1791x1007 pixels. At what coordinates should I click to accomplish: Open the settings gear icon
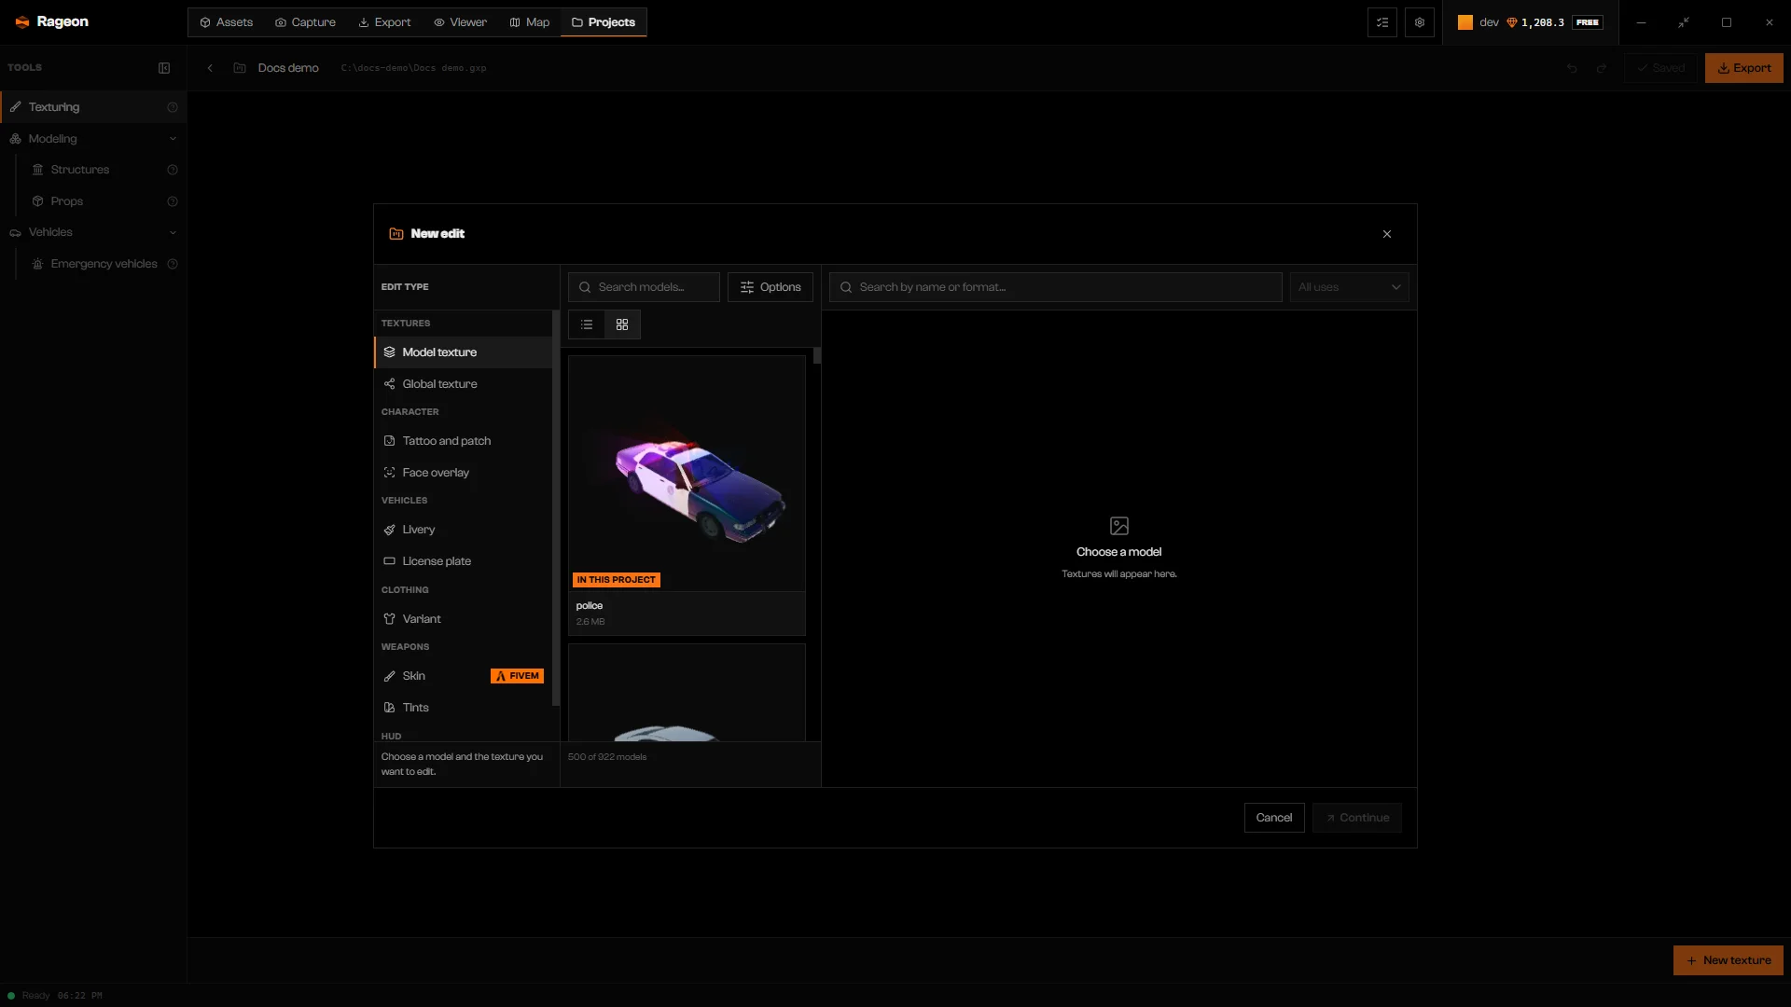(1420, 22)
